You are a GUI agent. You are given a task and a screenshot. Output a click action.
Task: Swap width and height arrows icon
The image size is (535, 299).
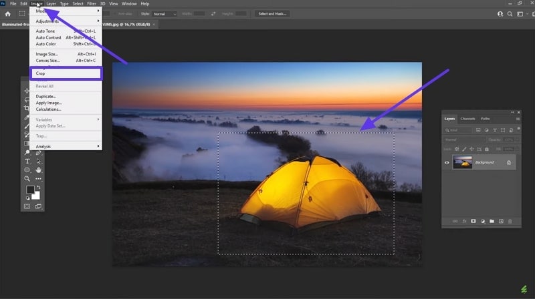213,13
